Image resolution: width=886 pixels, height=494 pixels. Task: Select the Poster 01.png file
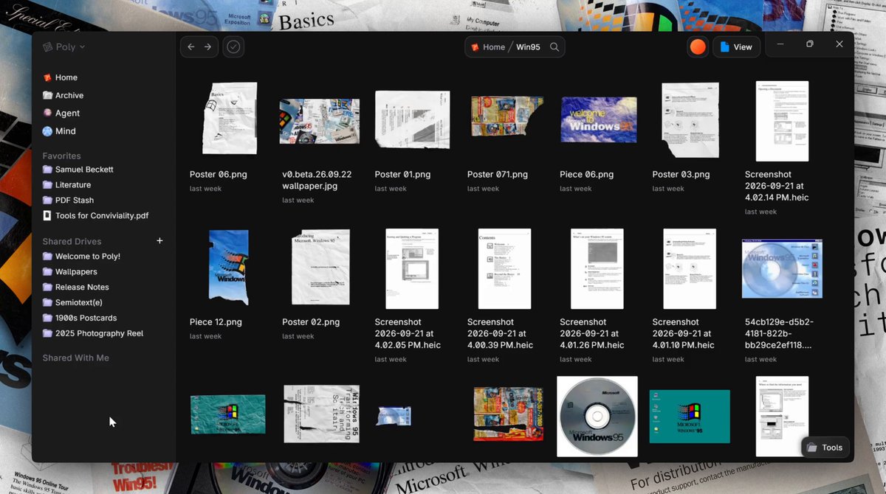[x=412, y=119]
